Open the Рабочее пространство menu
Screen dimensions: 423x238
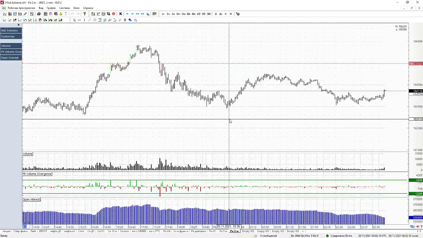21,8
